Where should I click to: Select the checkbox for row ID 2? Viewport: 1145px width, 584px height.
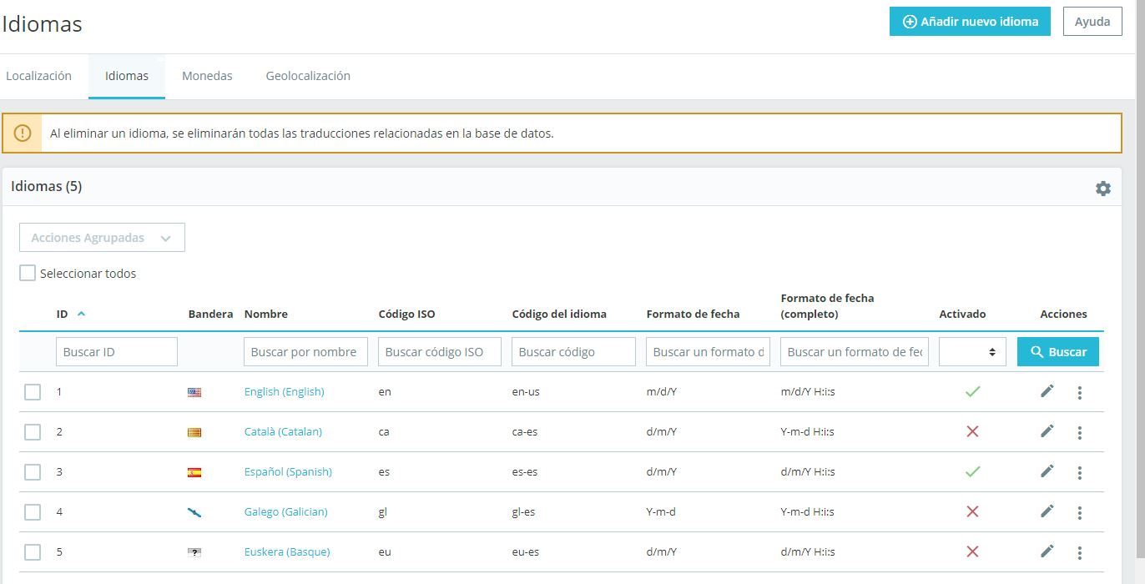(x=33, y=431)
